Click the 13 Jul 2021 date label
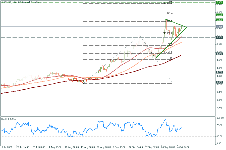226x150 pixels. click(x=7, y=147)
